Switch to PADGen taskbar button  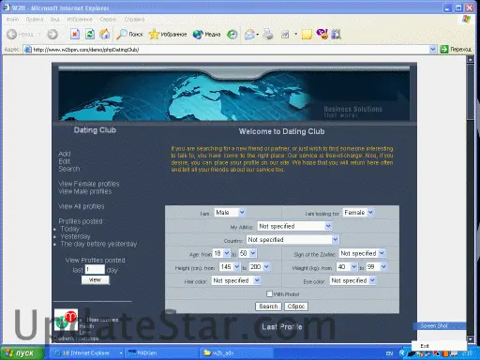(x=161, y=353)
